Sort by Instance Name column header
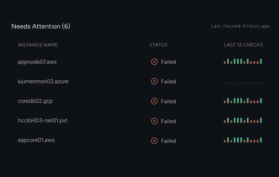 pyautogui.click(x=38, y=45)
